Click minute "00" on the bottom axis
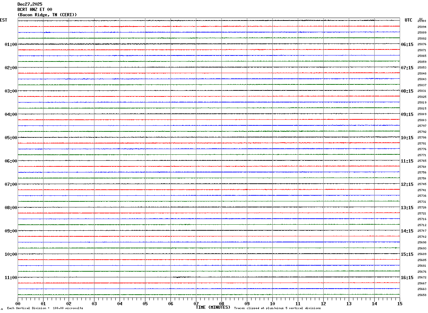428x313 pixels. 18,303
